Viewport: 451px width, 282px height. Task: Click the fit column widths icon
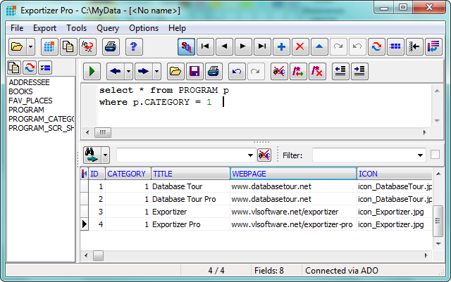pos(414,46)
